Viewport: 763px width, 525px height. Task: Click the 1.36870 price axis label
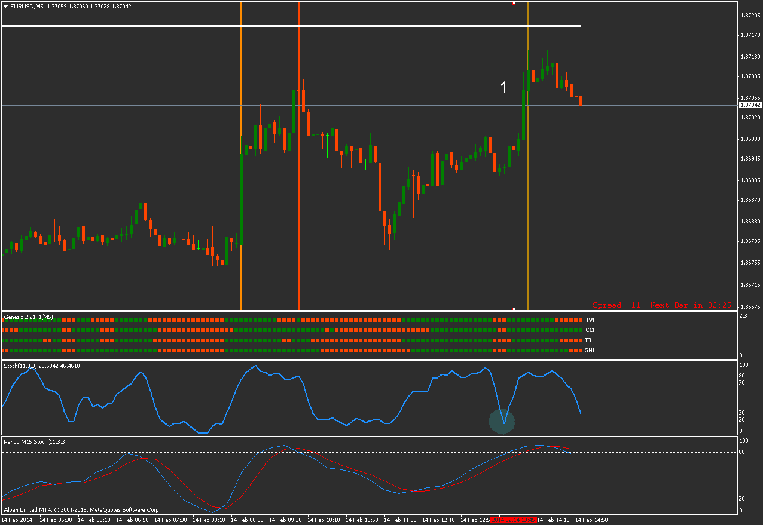coord(750,200)
